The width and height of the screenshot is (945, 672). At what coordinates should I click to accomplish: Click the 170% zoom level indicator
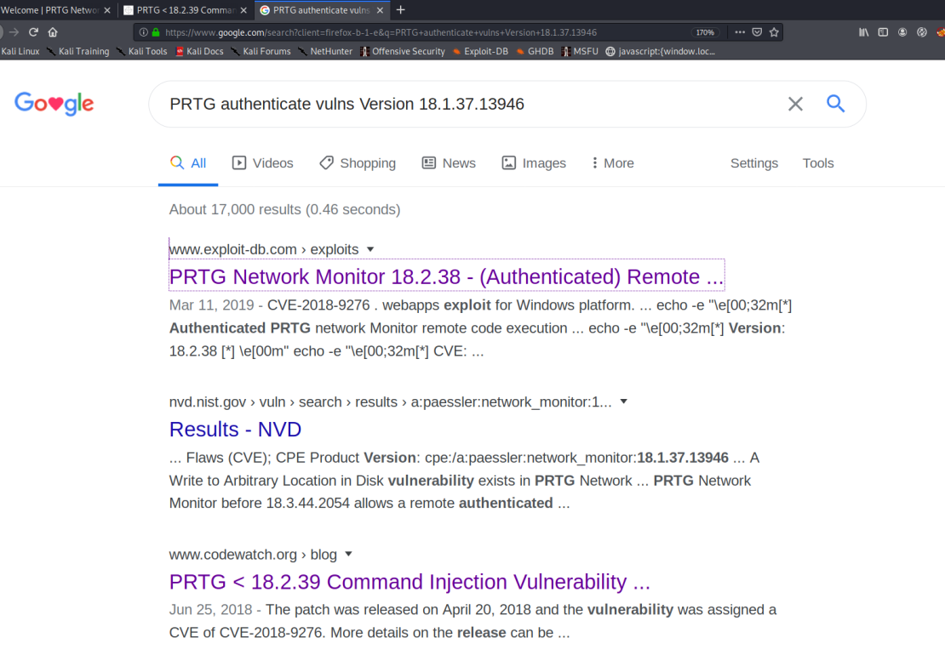click(704, 32)
